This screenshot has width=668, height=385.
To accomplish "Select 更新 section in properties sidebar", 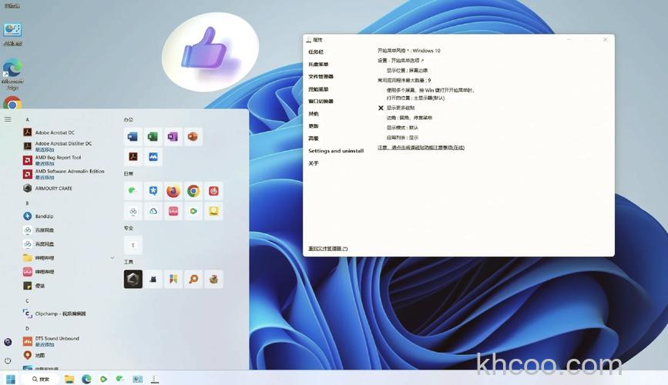I will coord(313,126).
